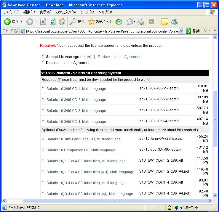Open the ヘルプ(H) menu
The width and height of the screenshot is (219, 212).
tap(105, 12)
